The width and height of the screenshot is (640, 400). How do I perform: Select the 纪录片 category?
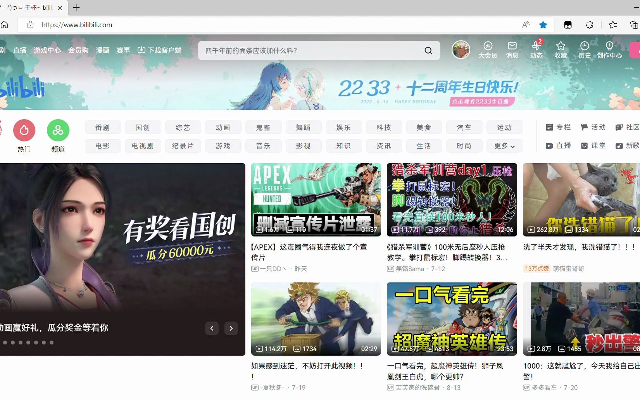[183, 146]
